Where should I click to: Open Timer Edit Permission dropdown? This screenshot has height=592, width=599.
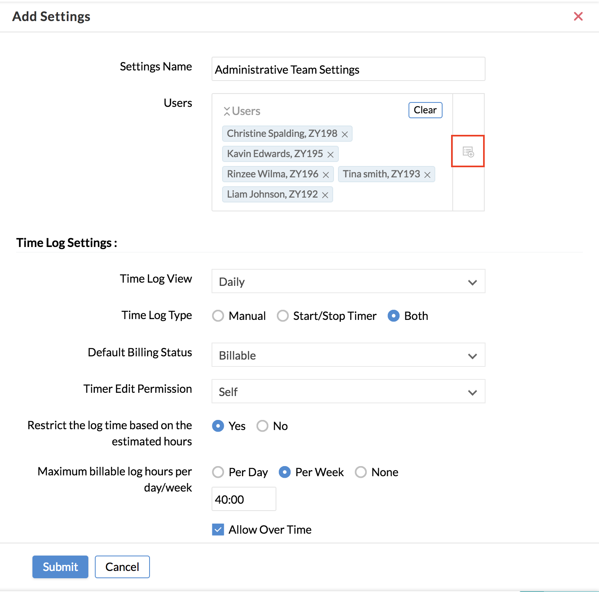point(348,392)
